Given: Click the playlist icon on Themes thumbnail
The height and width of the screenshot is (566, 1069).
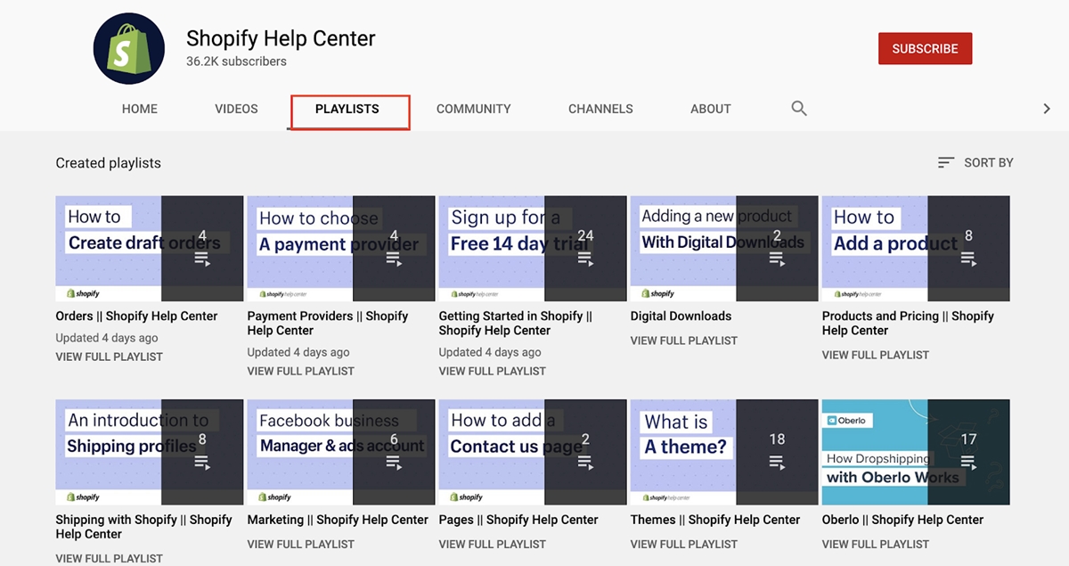Looking at the screenshot, I should 777,463.
